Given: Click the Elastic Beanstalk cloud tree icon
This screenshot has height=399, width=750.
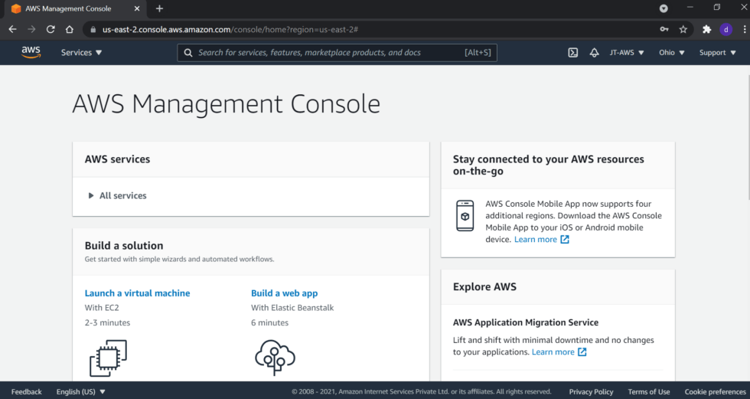Looking at the screenshot, I should click(275, 357).
